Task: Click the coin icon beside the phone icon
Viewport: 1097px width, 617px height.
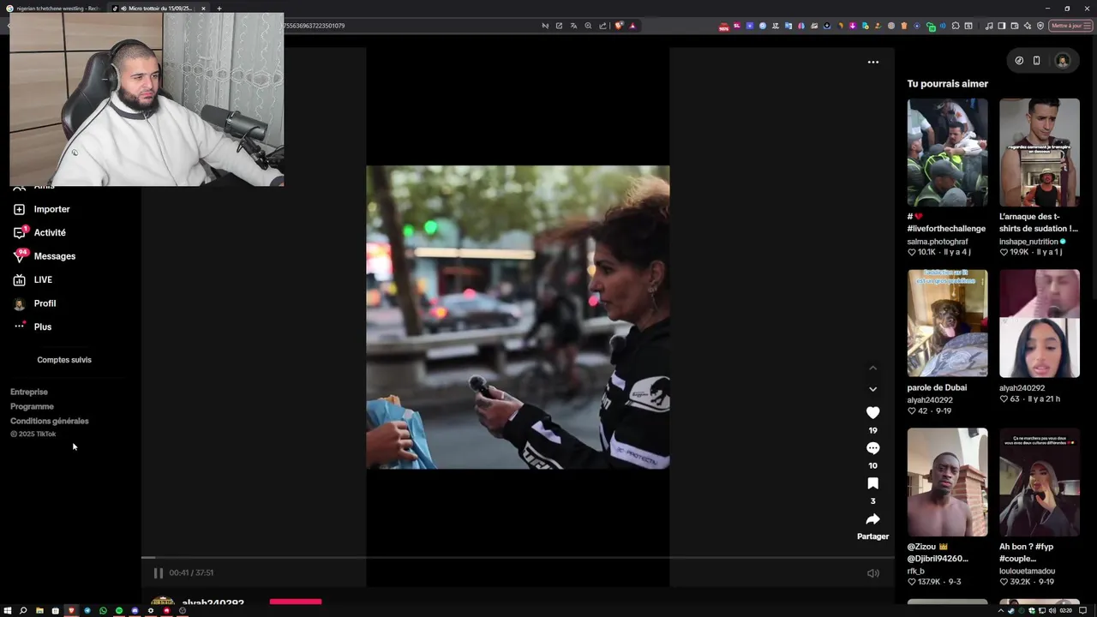Action: pos(1019,61)
